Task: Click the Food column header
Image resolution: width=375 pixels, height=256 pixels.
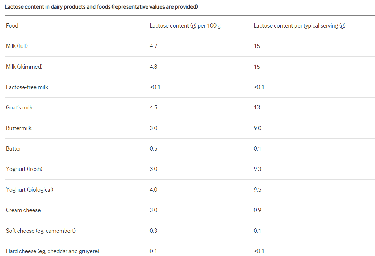Action: (x=12, y=26)
